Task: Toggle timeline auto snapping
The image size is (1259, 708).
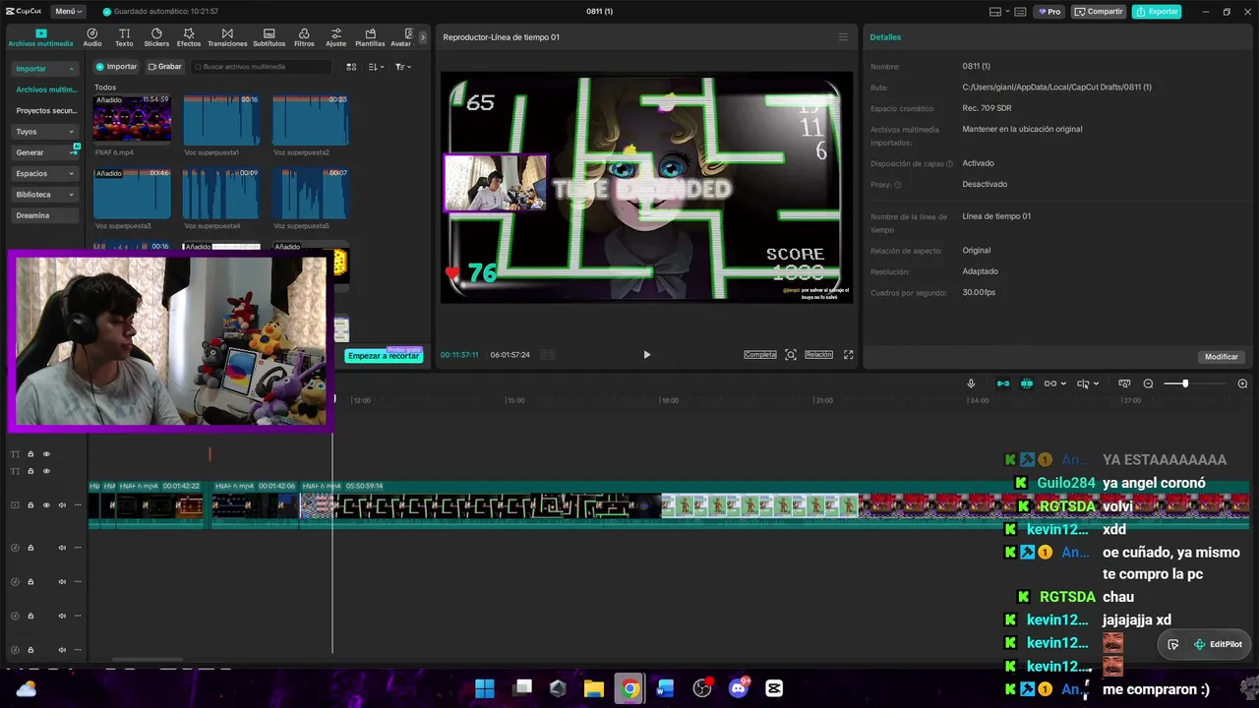Action: click(1027, 383)
